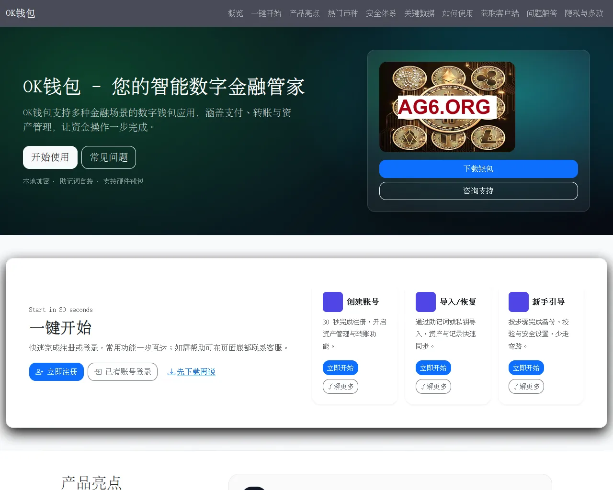This screenshot has width=613, height=490.
Task: Click the purple icon beside 新手引导
Action: 519,302
